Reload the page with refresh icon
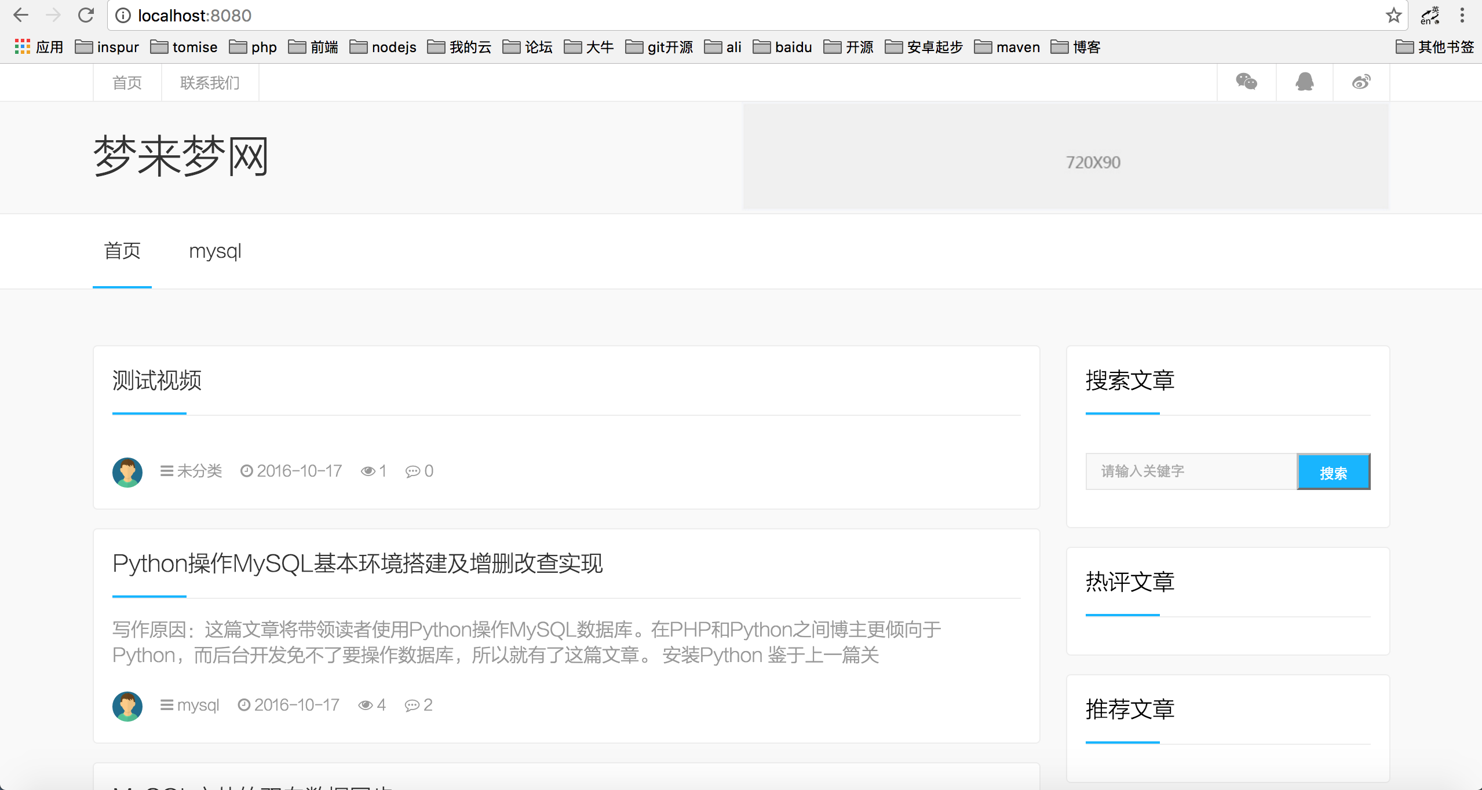The height and width of the screenshot is (790, 1482). 86,15
